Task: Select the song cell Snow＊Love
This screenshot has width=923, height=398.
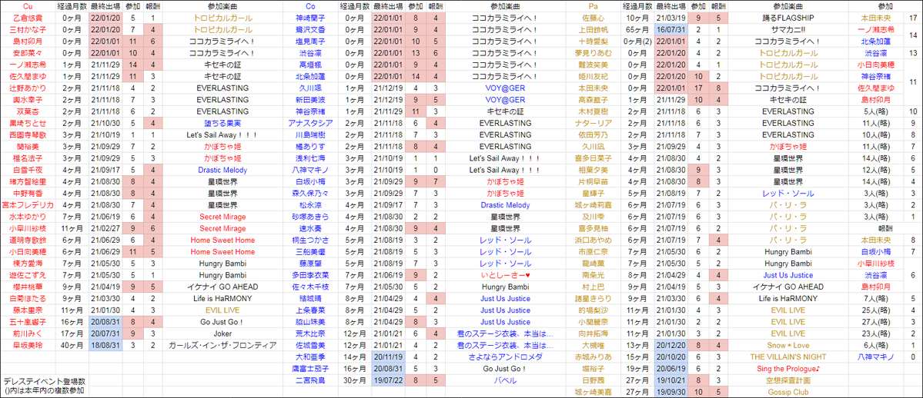Action: (788, 345)
